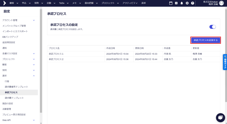Open the settings gear icon
This screenshot has height=124, width=227.
(187, 3)
